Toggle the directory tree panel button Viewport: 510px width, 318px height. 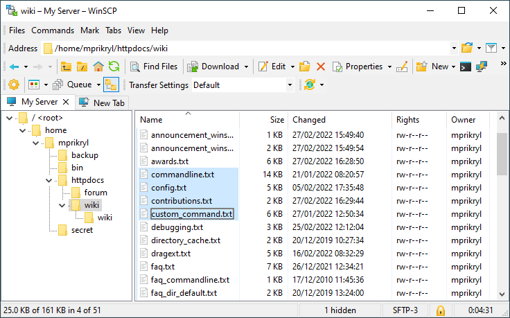111,85
